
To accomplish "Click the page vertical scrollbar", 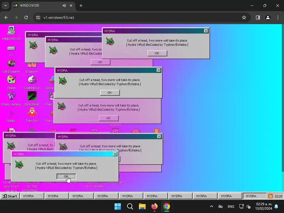I will pos(283,98).
